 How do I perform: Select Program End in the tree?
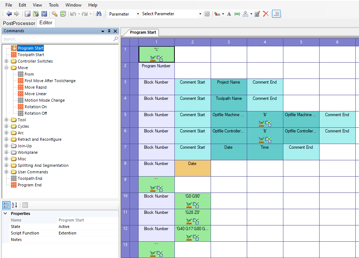pos(30,185)
